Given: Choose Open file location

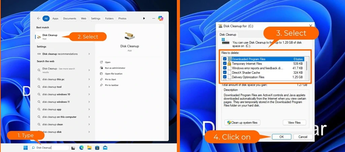Looking at the screenshot, I should click(114, 74).
